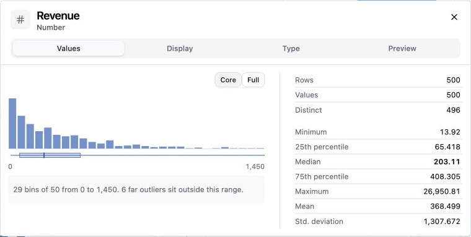Click the number type hash icon
The width and height of the screenshot is (471, 237).
(x=20, y=20)
